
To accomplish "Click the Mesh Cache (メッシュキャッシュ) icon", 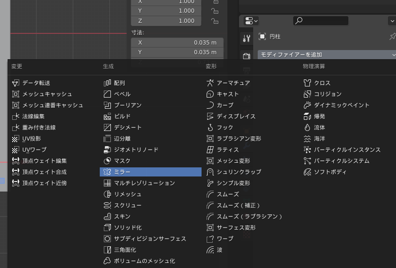I will [x=16, y=94].
